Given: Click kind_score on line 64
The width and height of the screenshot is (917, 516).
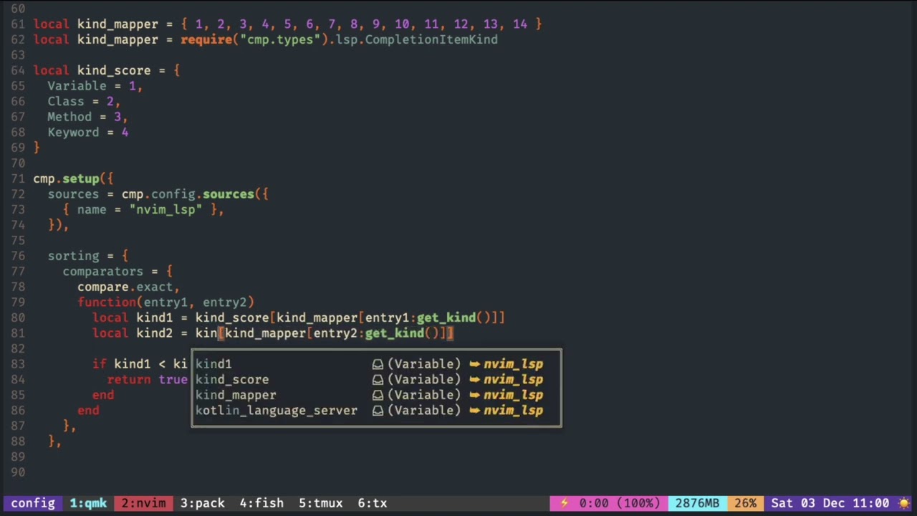Looking at the screenshot, I should pyautogui.click(x=114, y=70).
